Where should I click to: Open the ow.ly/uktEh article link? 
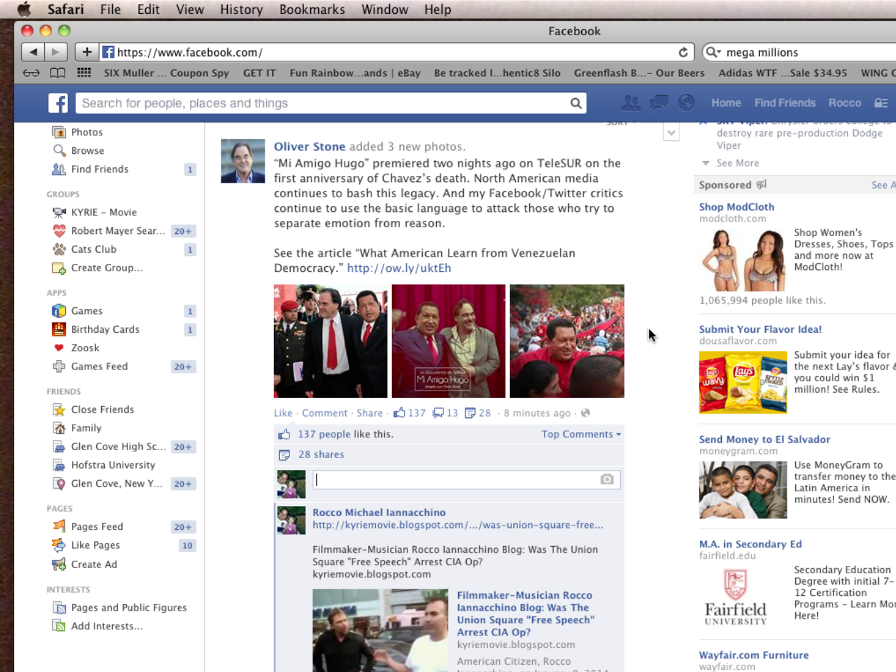[399, 268]
